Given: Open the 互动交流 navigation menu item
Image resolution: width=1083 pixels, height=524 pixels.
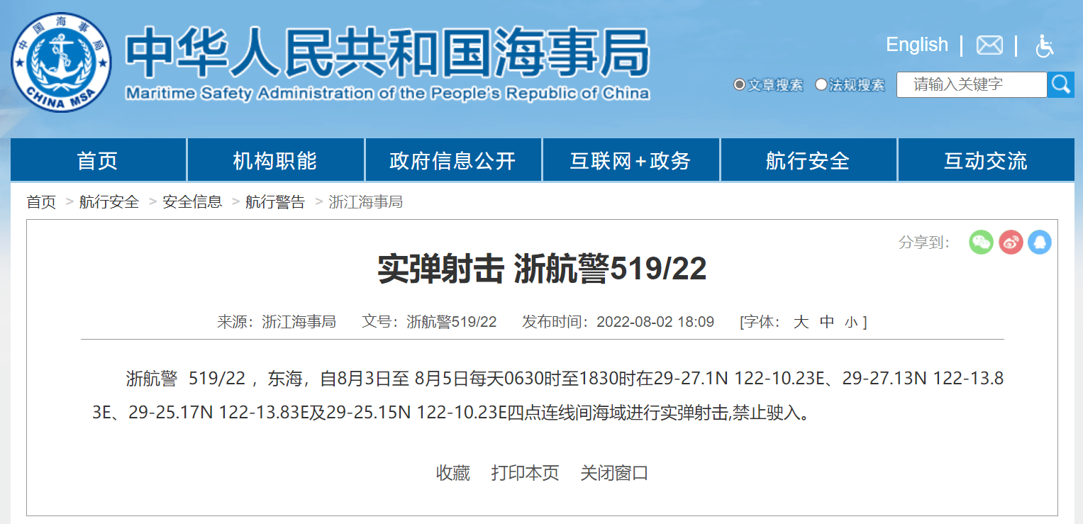Looking at the screenshot, I should [x=986, y=161].
